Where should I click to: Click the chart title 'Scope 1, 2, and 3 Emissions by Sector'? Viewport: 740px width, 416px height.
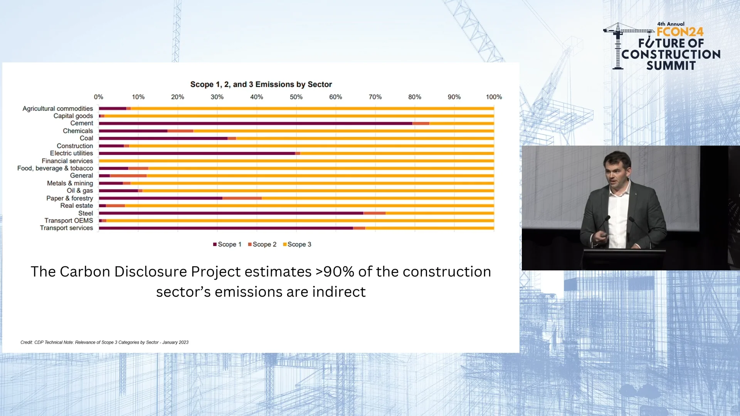pyautogui.click(x=261, y=84)
